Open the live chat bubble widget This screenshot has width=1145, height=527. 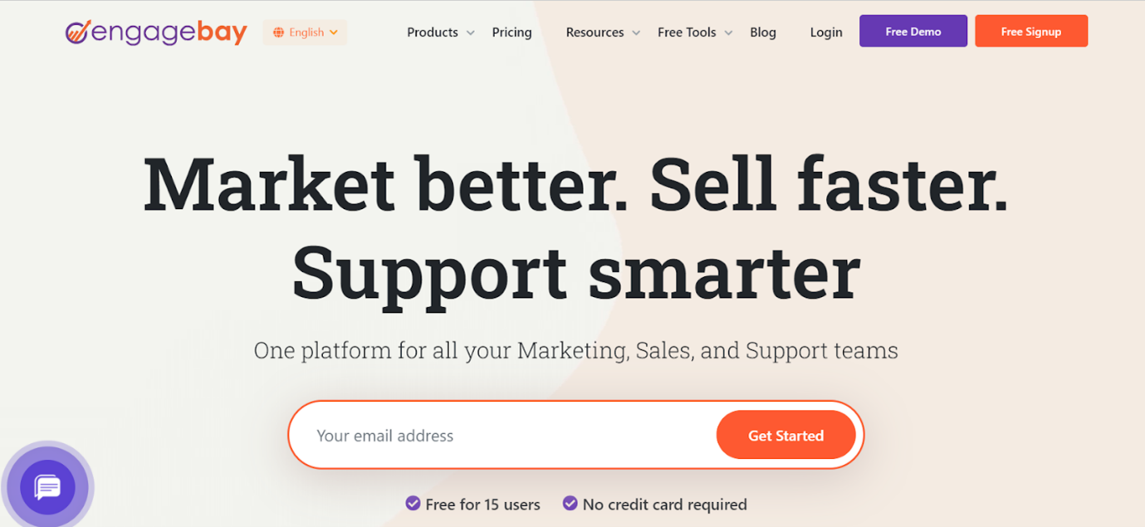pyautogui.click(x=48, y=487)
